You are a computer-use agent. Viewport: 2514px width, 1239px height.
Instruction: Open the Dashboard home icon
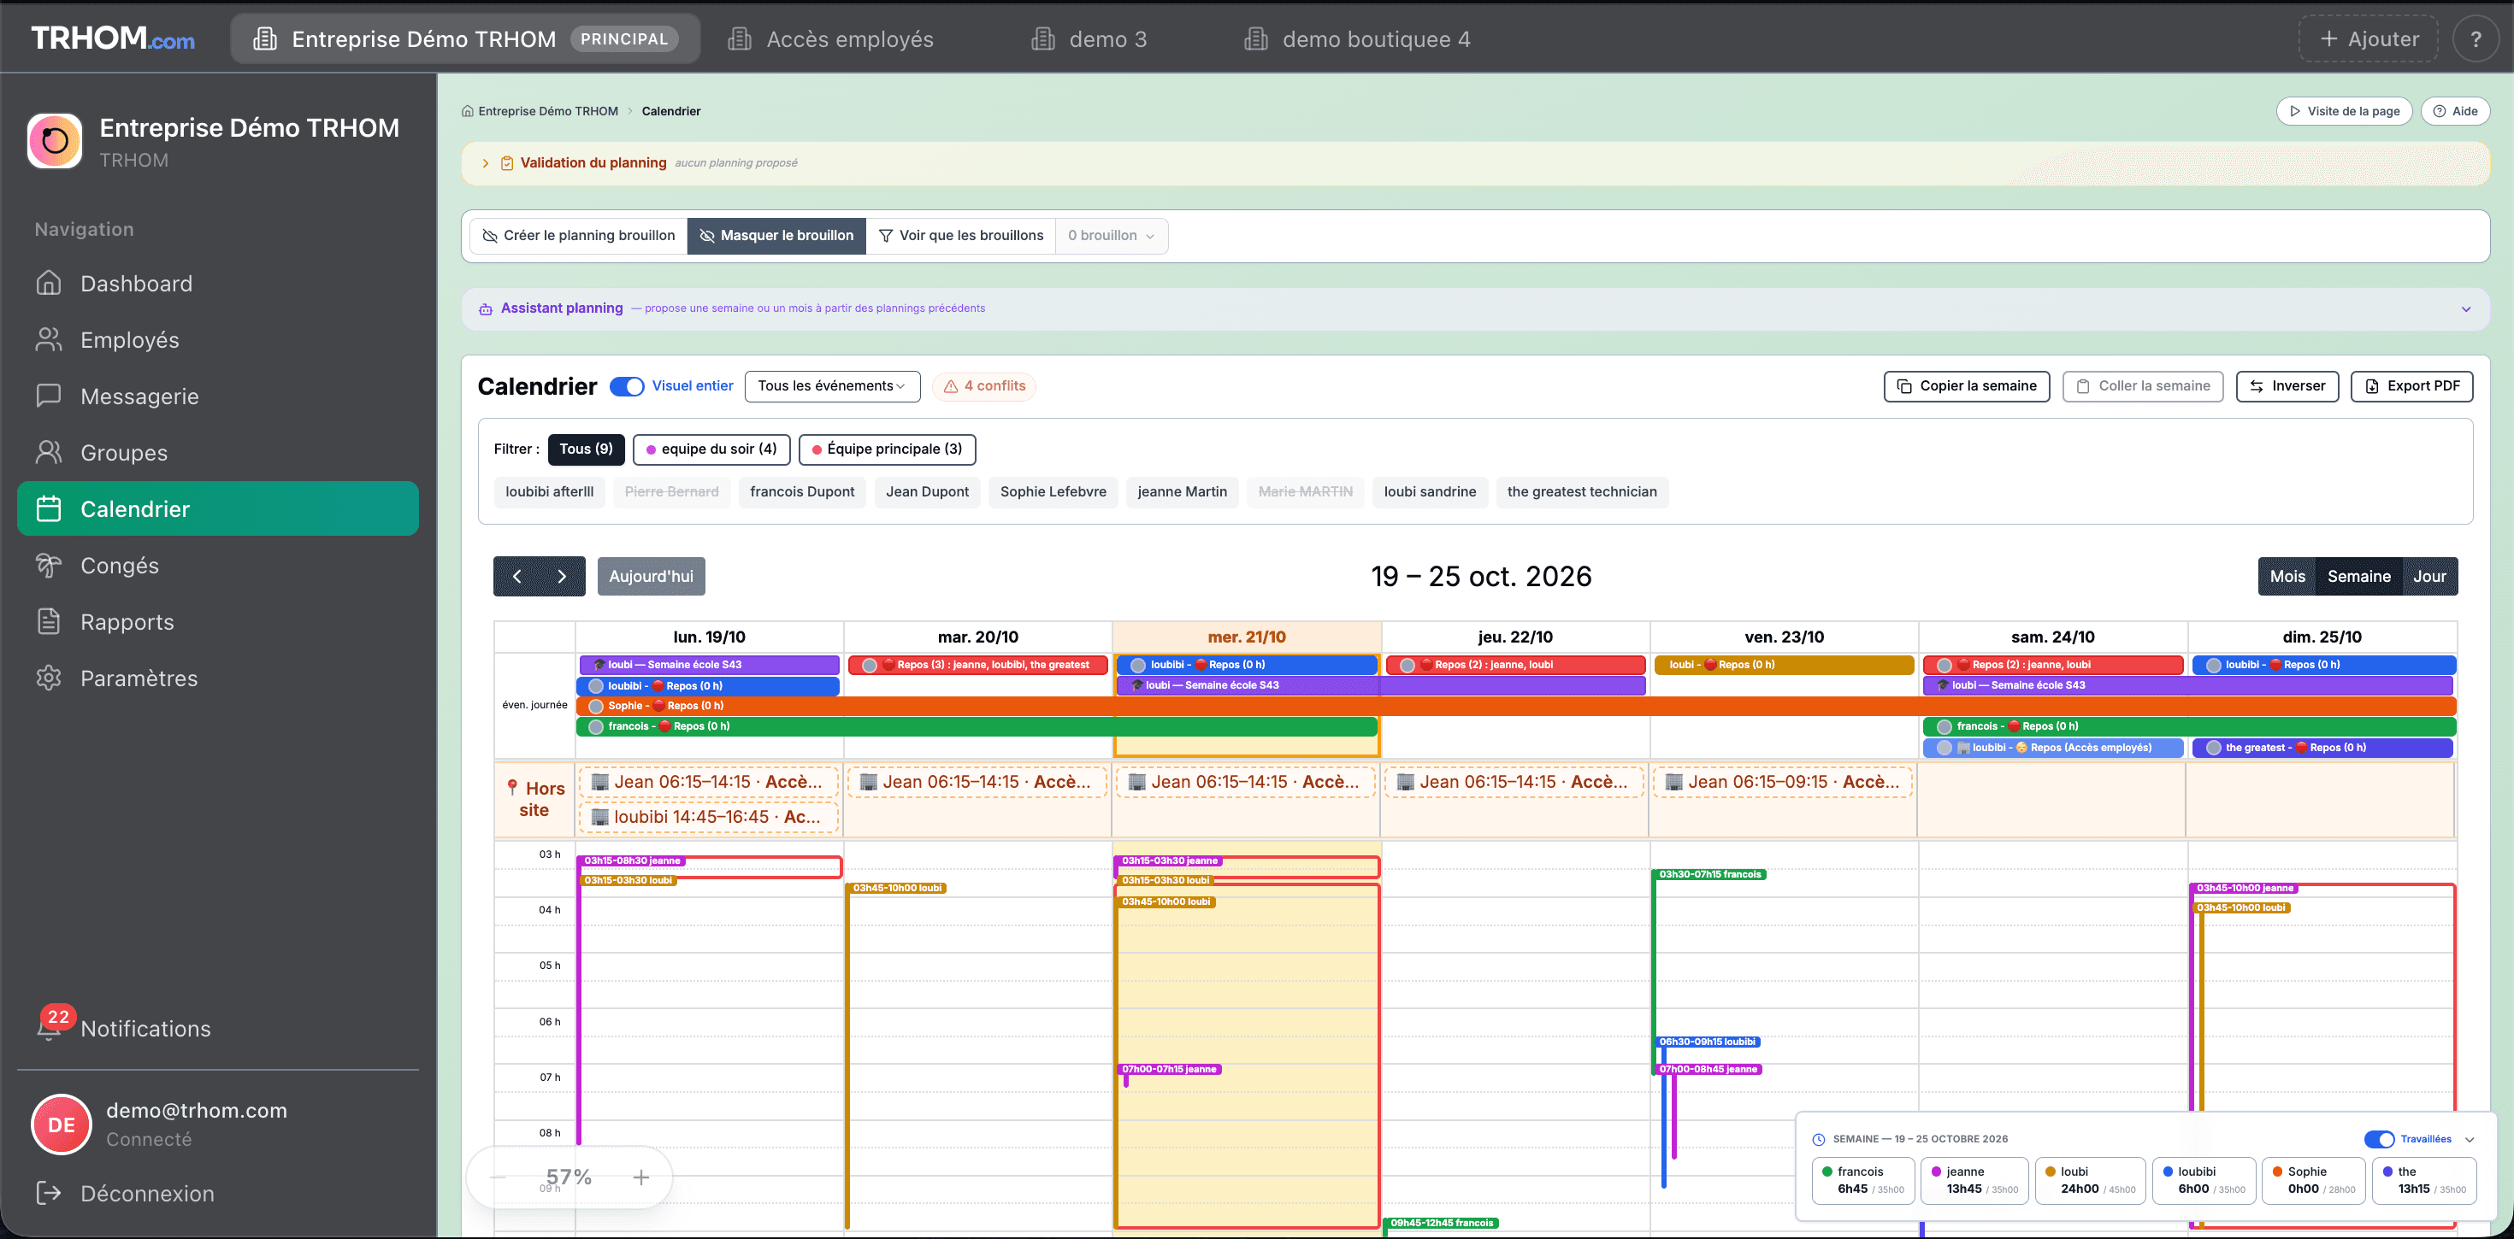(49, 283)
